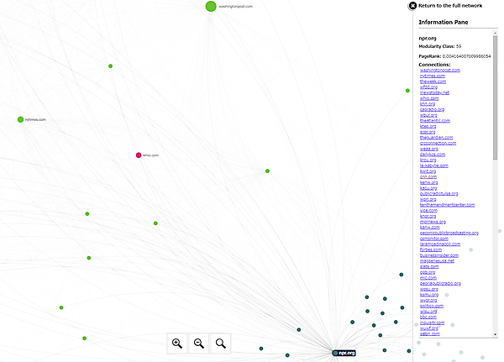Open slate.com connection link
Screen dimensions: 504x362
[x=428, y=266]
